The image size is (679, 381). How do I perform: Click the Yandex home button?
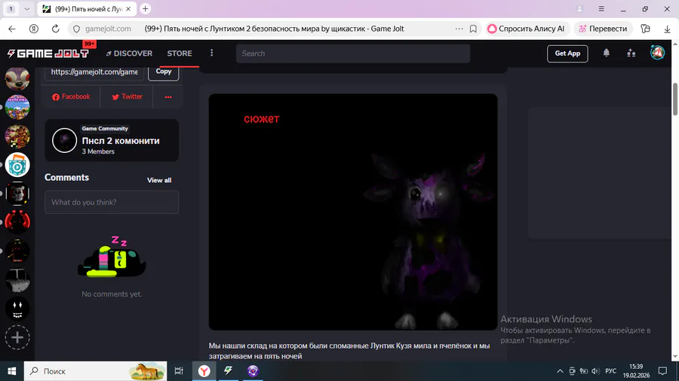[33, 29]
